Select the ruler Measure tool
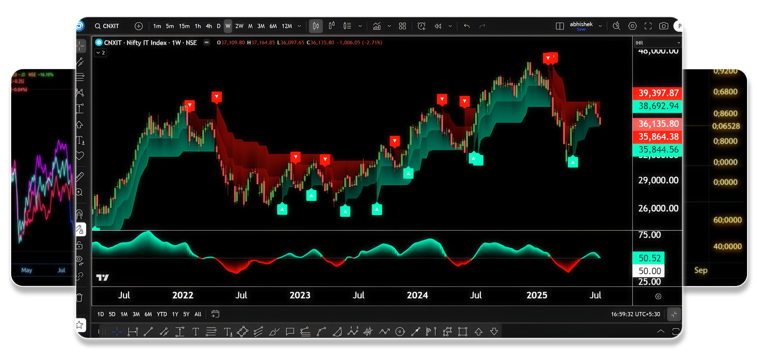Screen dimensions: 758x355 [80, 176]
